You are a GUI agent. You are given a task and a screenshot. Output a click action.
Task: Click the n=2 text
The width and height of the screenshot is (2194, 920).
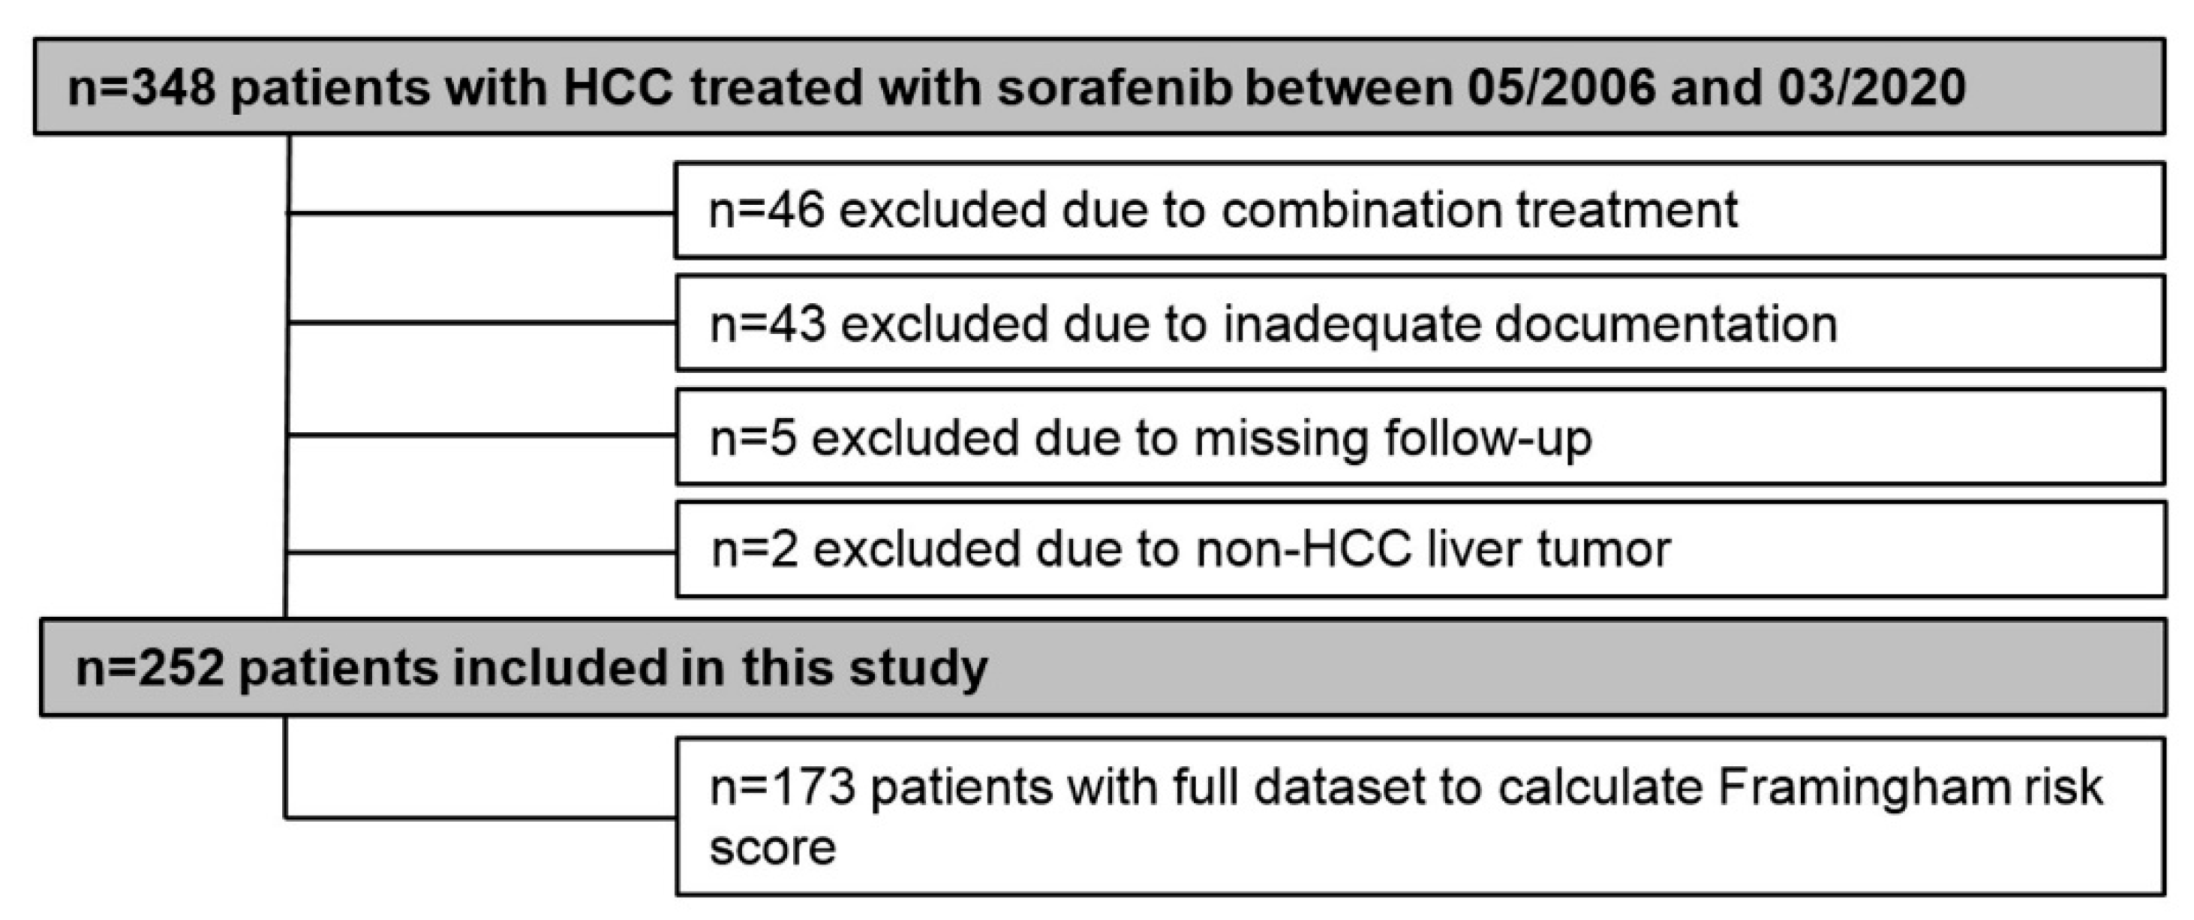point(755,550)
